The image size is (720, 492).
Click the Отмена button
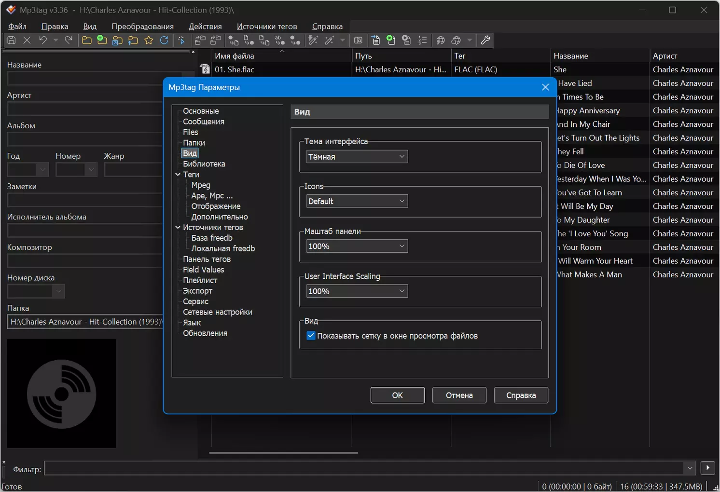459,396
